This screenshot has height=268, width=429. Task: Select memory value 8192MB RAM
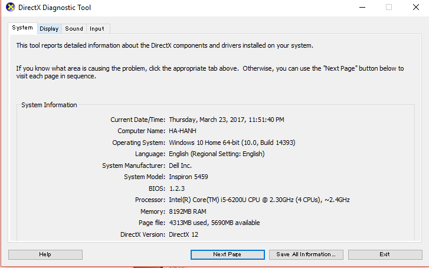coord(188,211)
